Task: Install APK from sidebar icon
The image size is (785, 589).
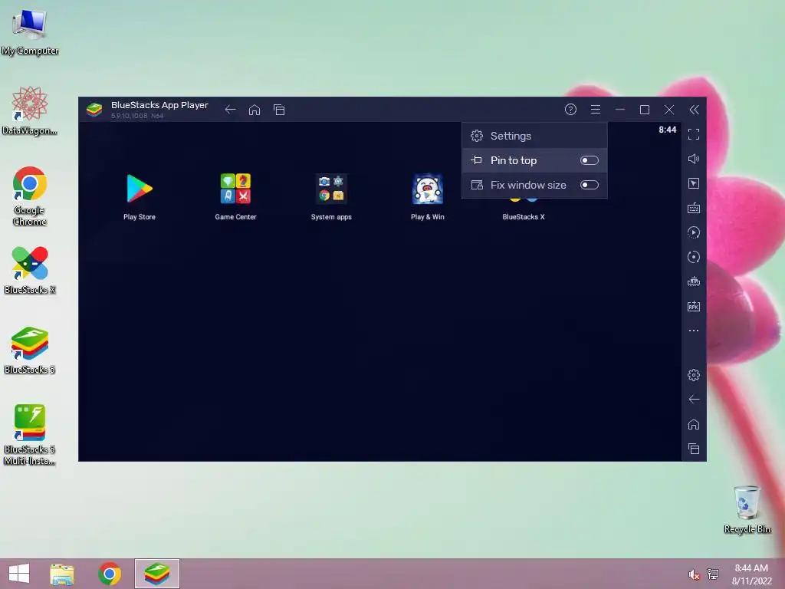Action: [693, 306]
